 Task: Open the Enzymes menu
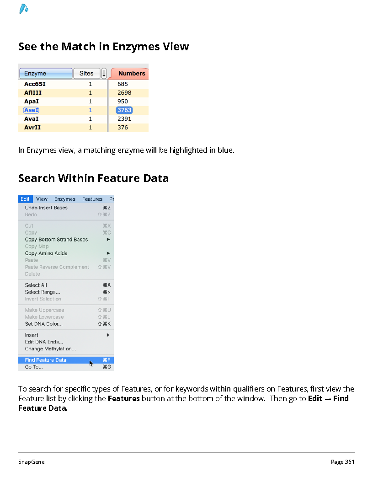(x=65, y=199)
